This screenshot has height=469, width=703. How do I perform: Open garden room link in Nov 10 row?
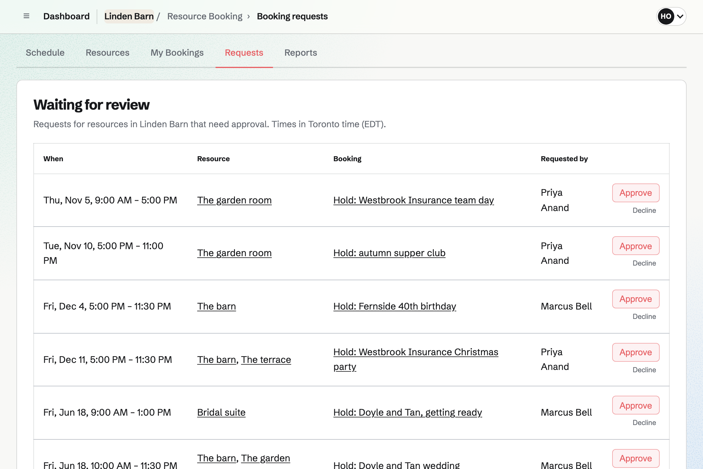coord(234,253)
